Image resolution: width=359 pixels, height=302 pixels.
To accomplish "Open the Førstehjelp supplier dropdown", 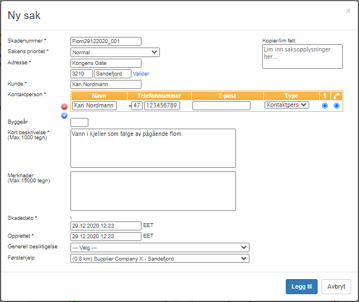I will [x=159, y=258].
